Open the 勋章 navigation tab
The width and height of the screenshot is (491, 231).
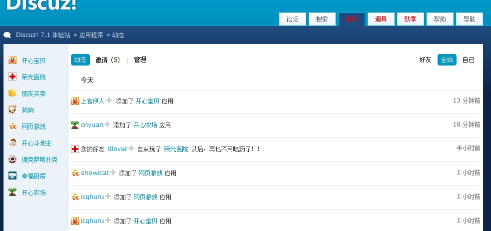click(410, 19)
